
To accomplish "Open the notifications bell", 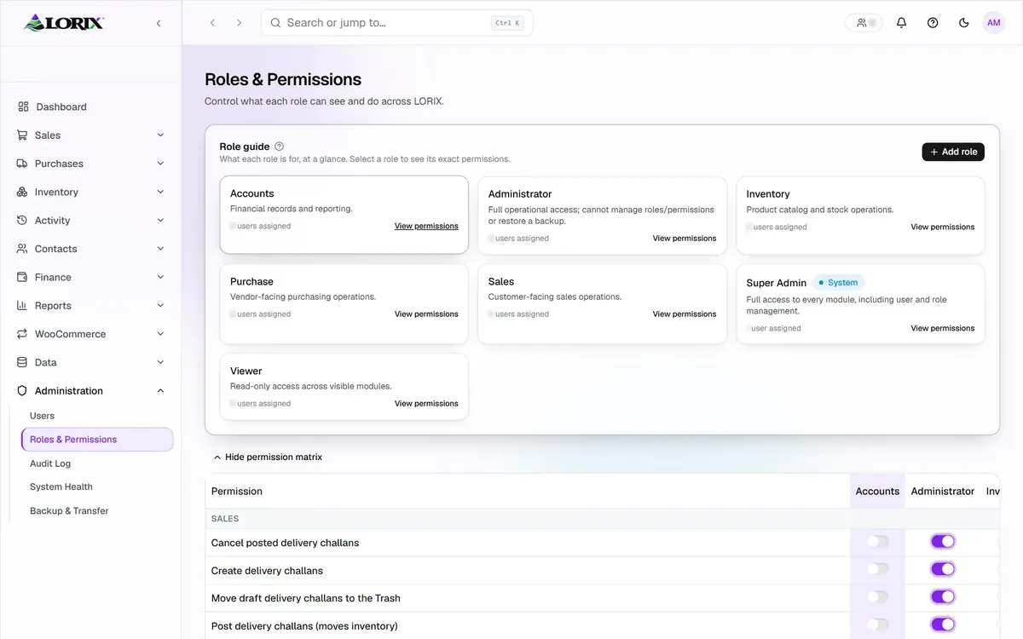I will click(x=901, y=23).
